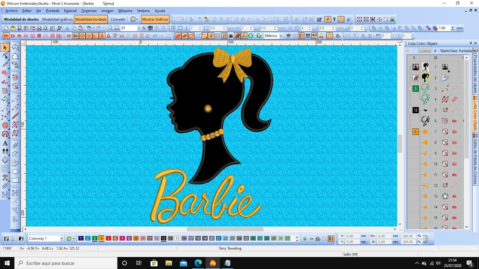Toggle the lock icon for object 1
The width and height of the screenshot is (479, 269).
coord(448,70)
